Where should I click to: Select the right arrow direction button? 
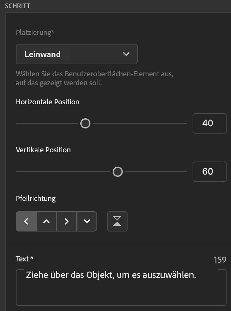coord(66,221)
